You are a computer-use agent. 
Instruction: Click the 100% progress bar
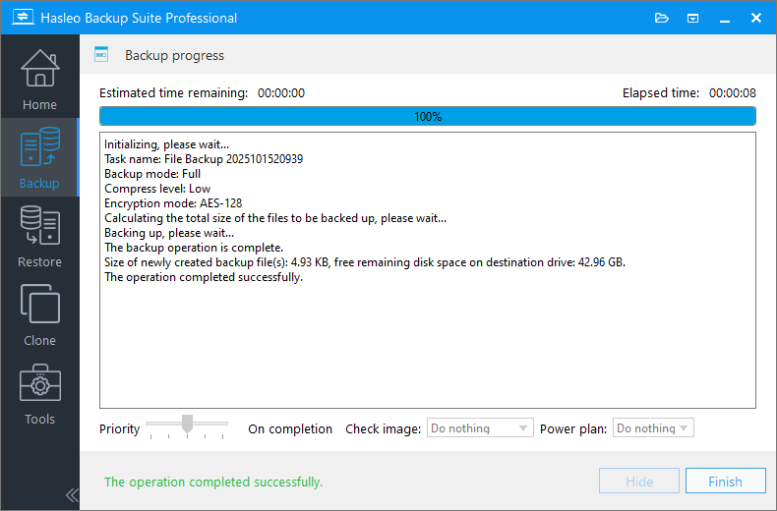[428, 116]
